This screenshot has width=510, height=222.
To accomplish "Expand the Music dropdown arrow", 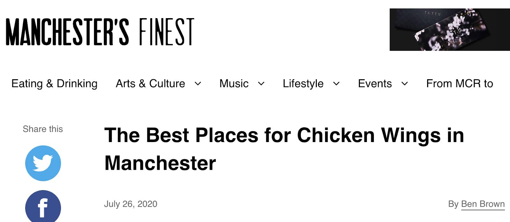I will tap(261, 84).
